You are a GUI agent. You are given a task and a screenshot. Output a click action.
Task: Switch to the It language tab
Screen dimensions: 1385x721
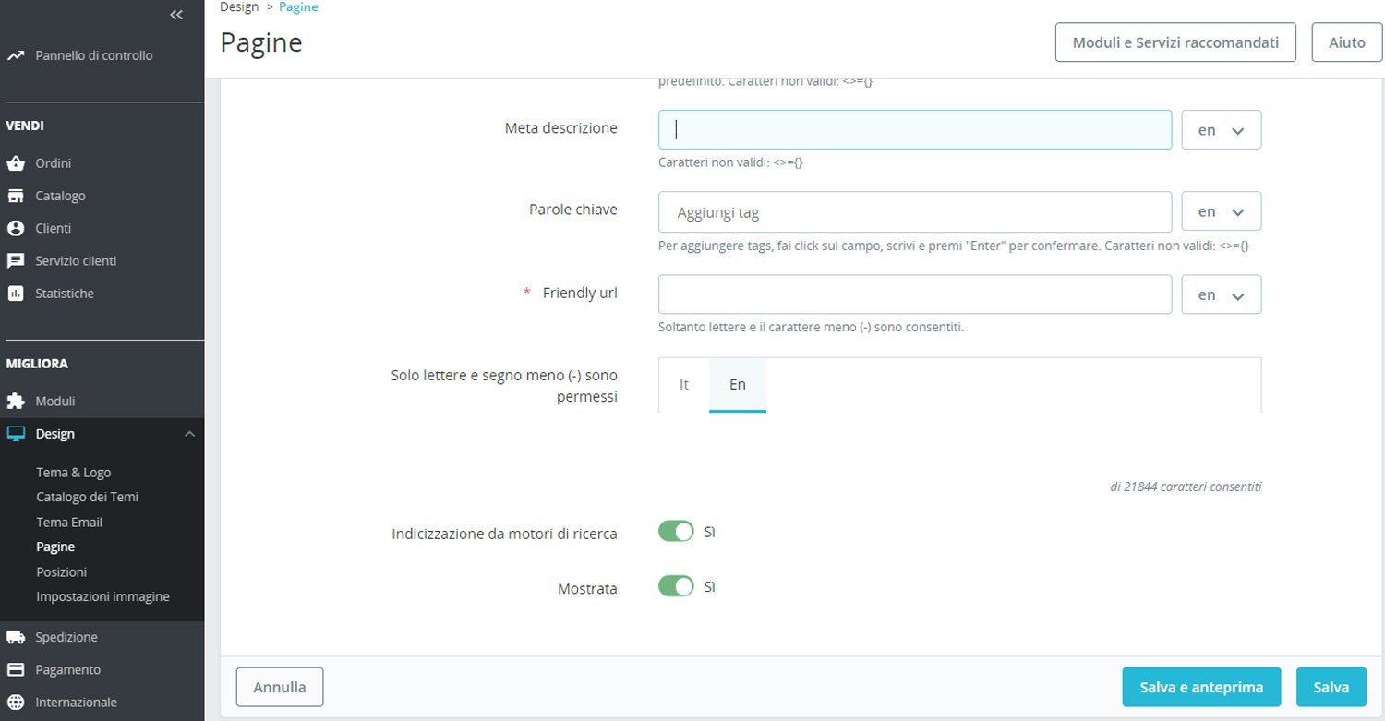click(684, 384)
